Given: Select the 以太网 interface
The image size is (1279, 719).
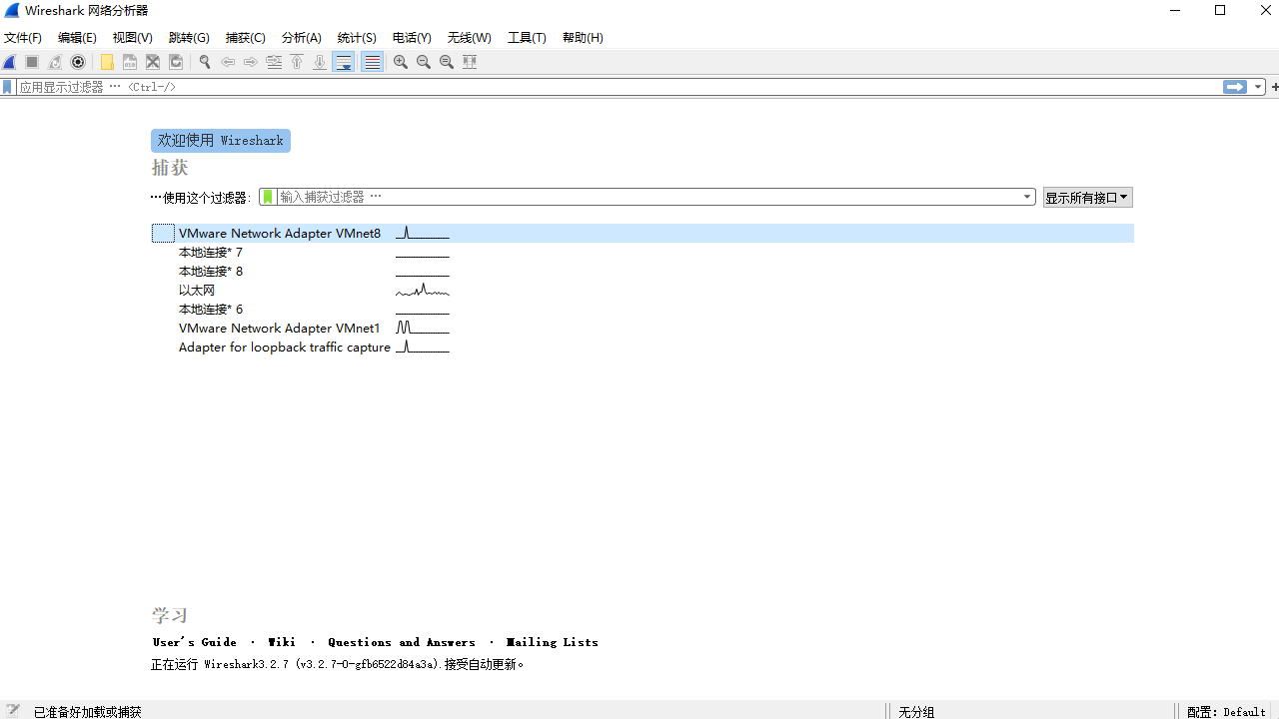Looking at the screenshot, I should 197,291.
